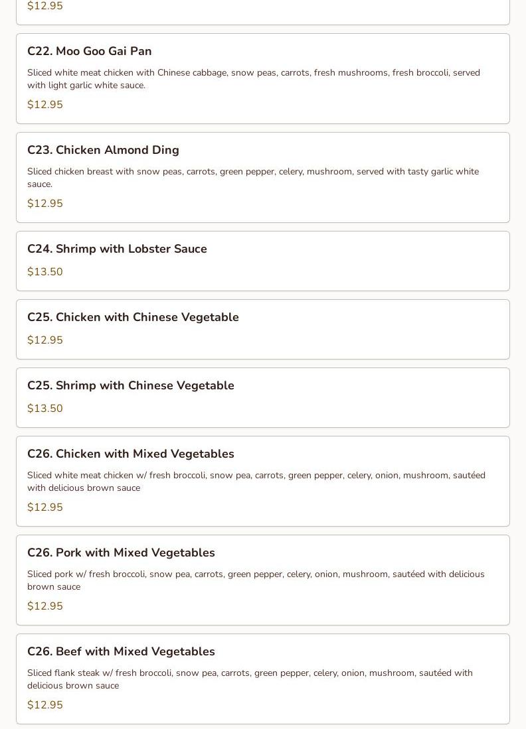Click the price of Chicken with Chinese Vegetable
Image resolution: width=526 pixels, height=729 pixels.
point(45,340)
